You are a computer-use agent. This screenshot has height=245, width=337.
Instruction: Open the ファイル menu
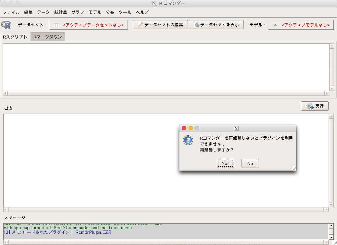click(x=11, y=12)
